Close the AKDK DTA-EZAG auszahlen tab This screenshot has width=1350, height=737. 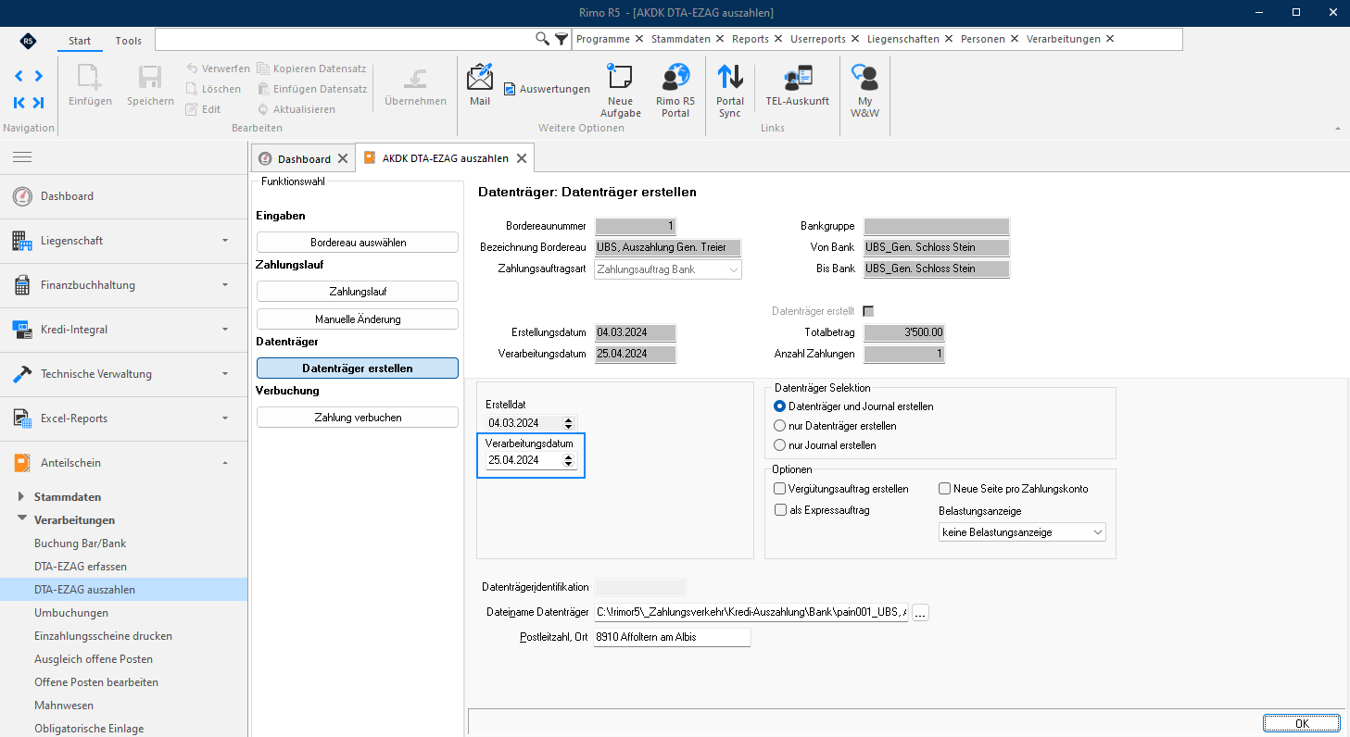click(x=522, y=158)
